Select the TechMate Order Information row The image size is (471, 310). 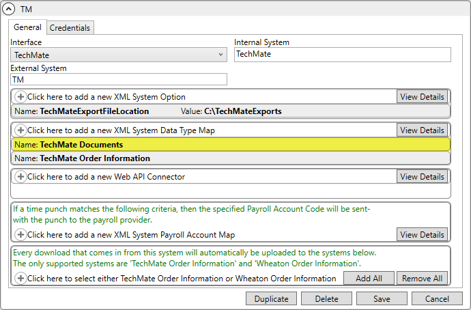(x=231, y=158)
